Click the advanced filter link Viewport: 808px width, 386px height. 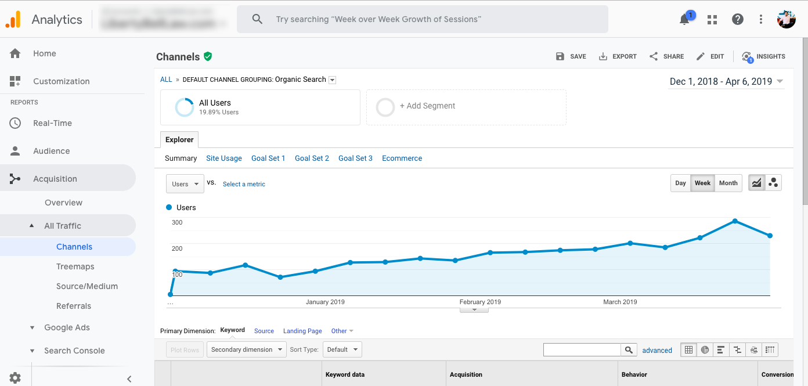[657, 350]
